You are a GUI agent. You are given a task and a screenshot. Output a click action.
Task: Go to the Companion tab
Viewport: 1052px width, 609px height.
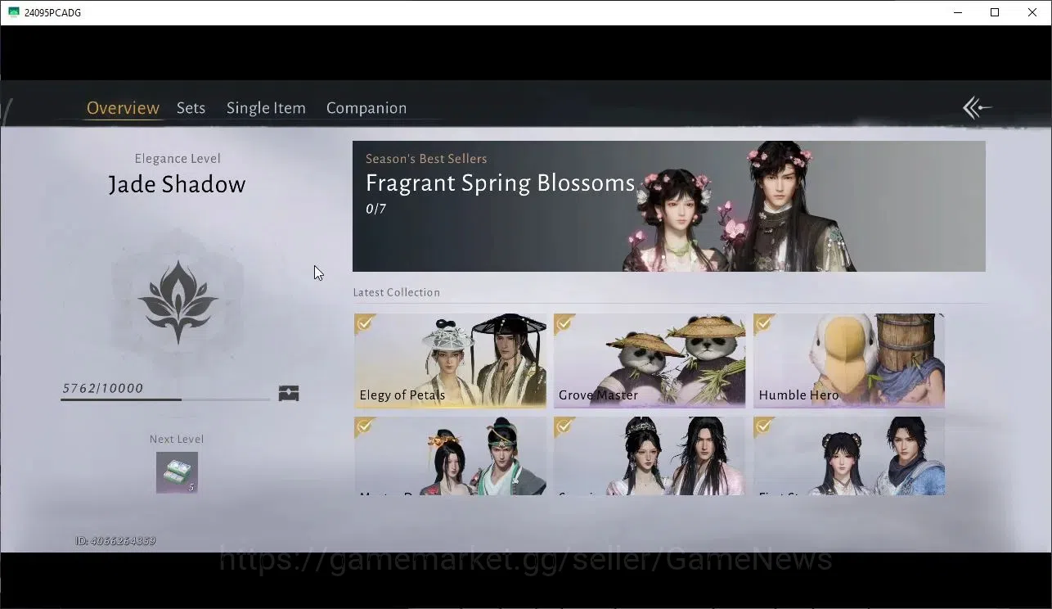click(366, 108)
